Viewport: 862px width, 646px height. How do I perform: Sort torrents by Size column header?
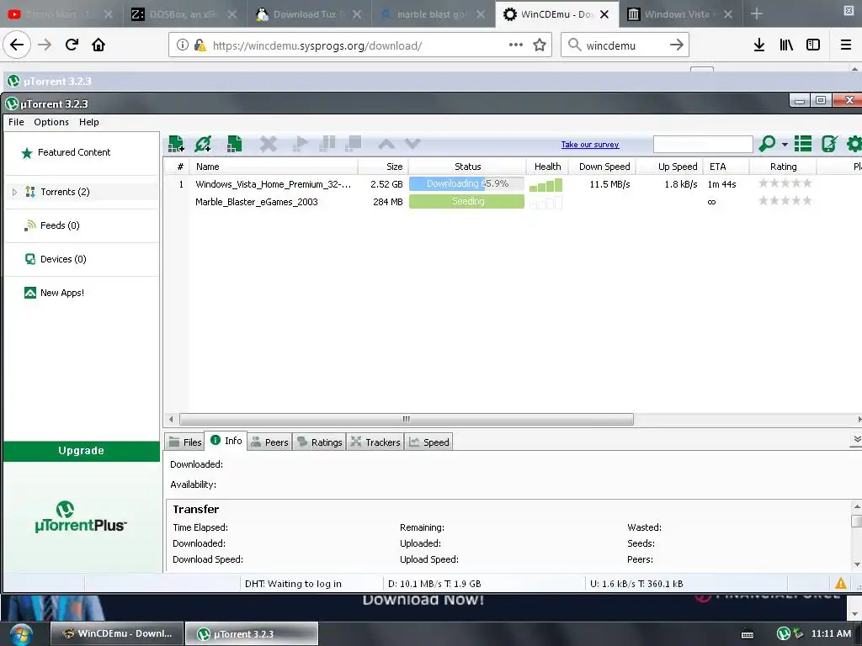[383, 167]
